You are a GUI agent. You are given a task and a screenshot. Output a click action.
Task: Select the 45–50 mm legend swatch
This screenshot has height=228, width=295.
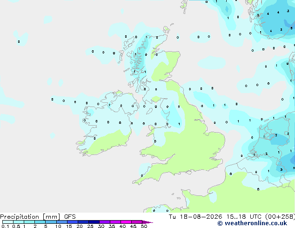[x=137, y=222]
